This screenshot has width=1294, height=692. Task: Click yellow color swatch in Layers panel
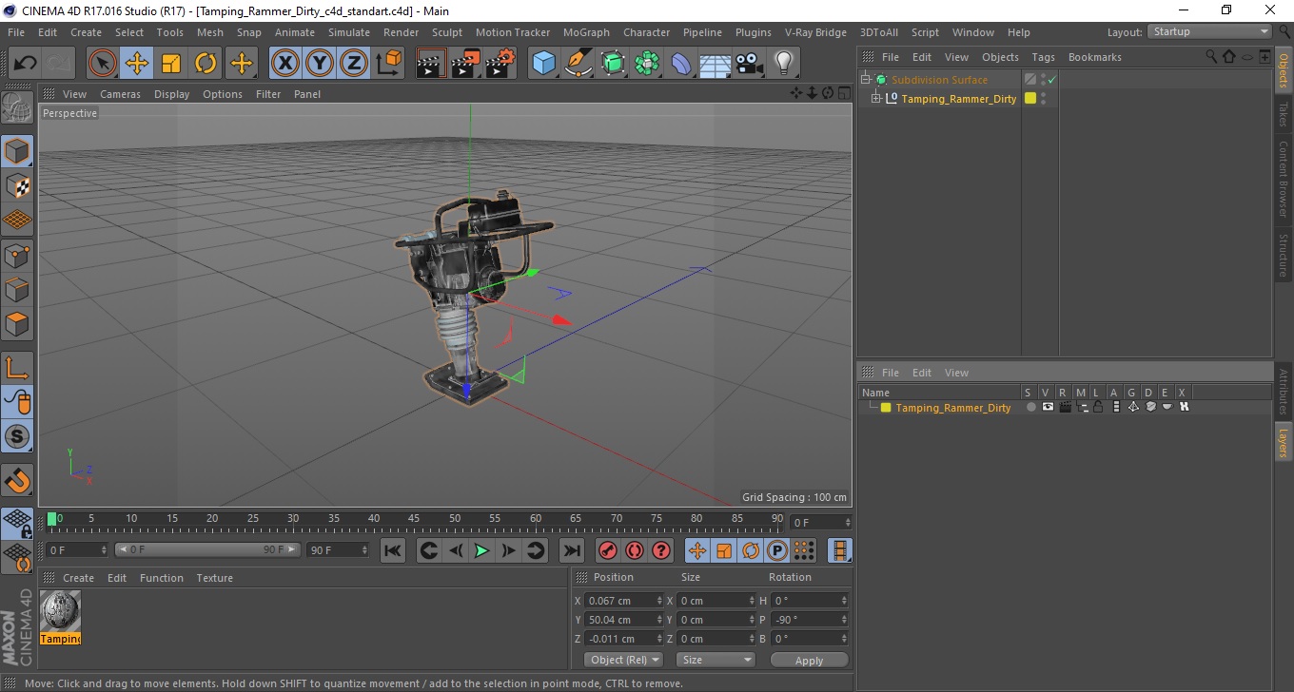(x=886, y=408)
